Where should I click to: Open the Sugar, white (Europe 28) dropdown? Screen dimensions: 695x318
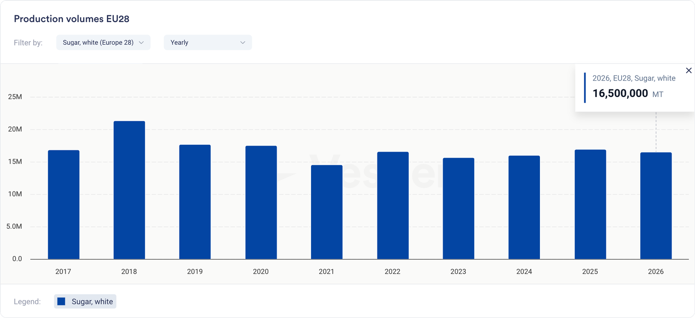[103, 42]
